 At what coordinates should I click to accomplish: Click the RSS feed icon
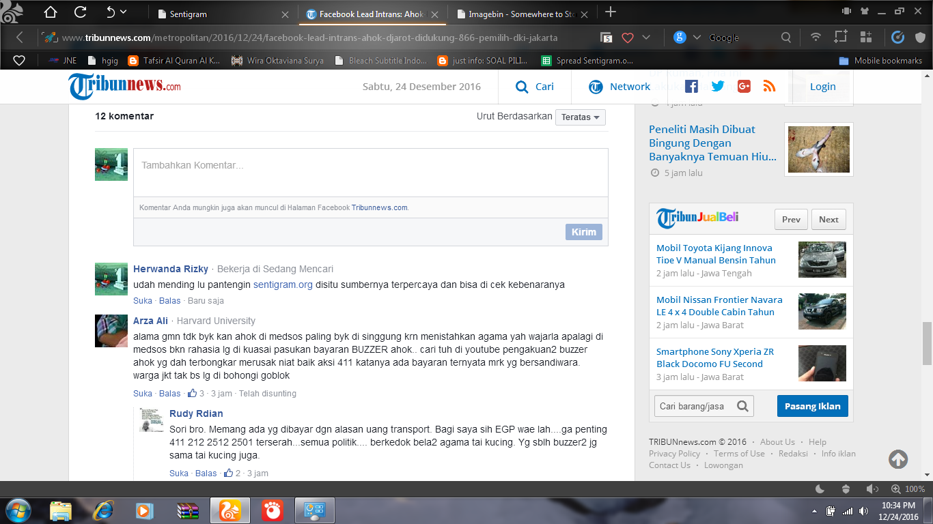[x=770, y=86]
